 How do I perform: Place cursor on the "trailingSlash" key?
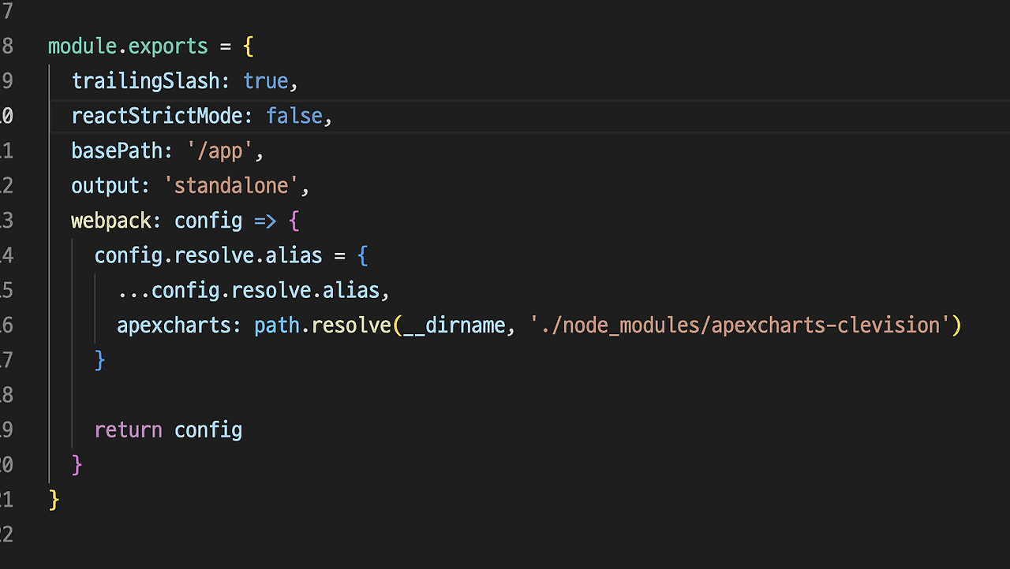pos(145,81)
